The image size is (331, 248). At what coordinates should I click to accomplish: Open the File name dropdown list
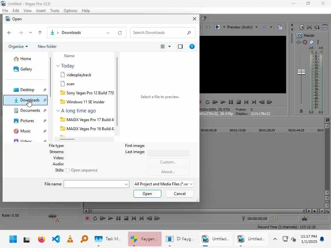point(126,184)
